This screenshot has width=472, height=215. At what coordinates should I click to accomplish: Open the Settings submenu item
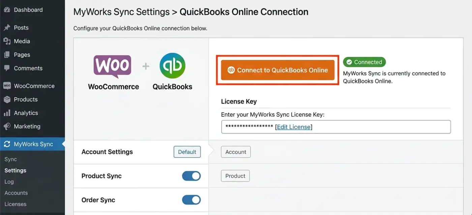coord(15,170)
